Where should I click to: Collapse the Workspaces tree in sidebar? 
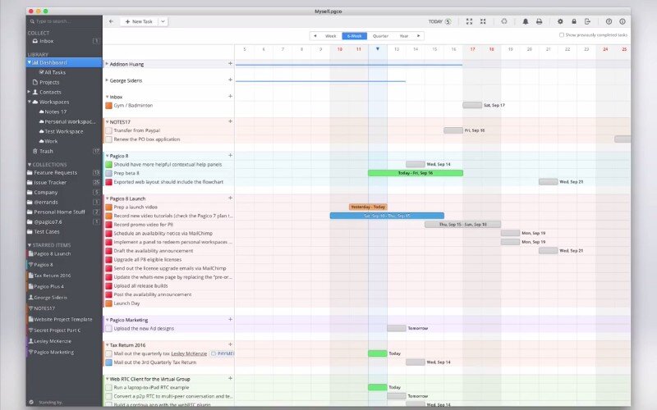[30, 102]
